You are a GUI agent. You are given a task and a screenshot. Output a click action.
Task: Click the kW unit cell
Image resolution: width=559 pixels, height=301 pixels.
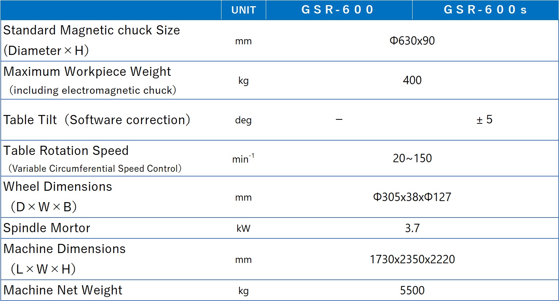[243, 228]
